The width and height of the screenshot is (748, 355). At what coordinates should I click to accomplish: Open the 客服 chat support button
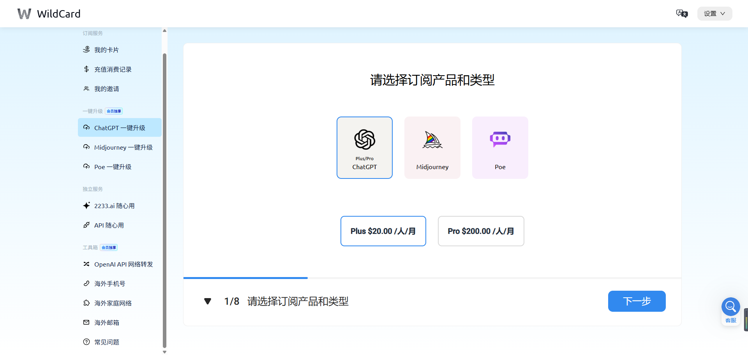click(x=731, y=311)
